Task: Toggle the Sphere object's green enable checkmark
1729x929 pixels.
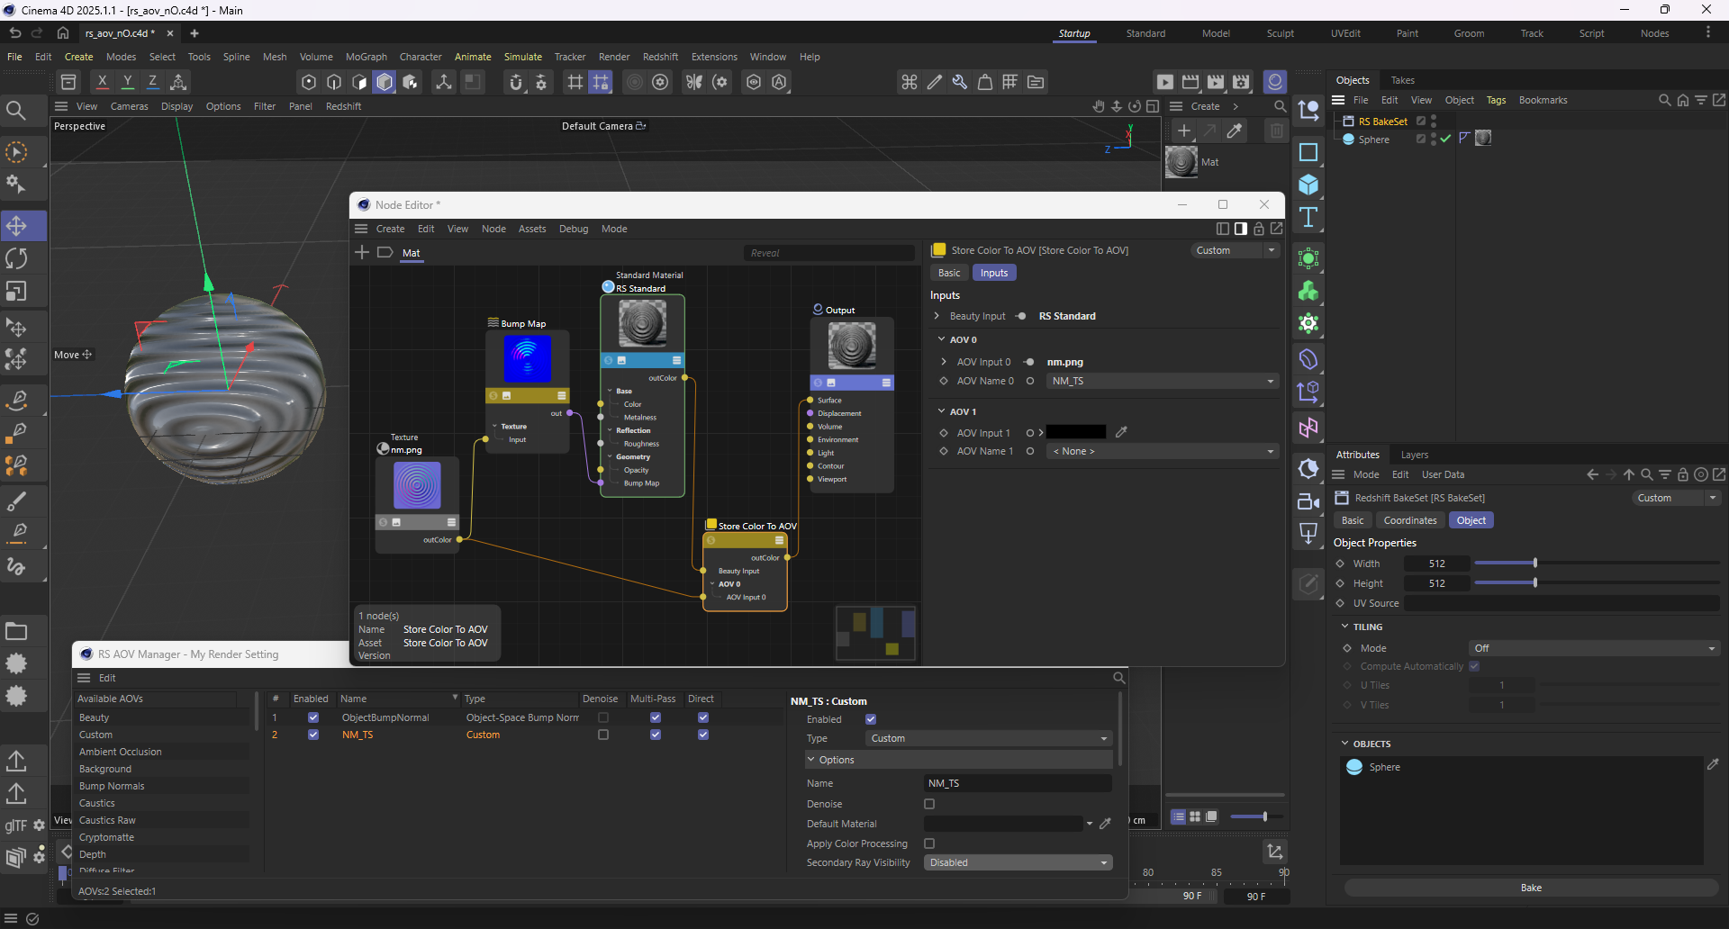Action: click(x=1445, y=139)
